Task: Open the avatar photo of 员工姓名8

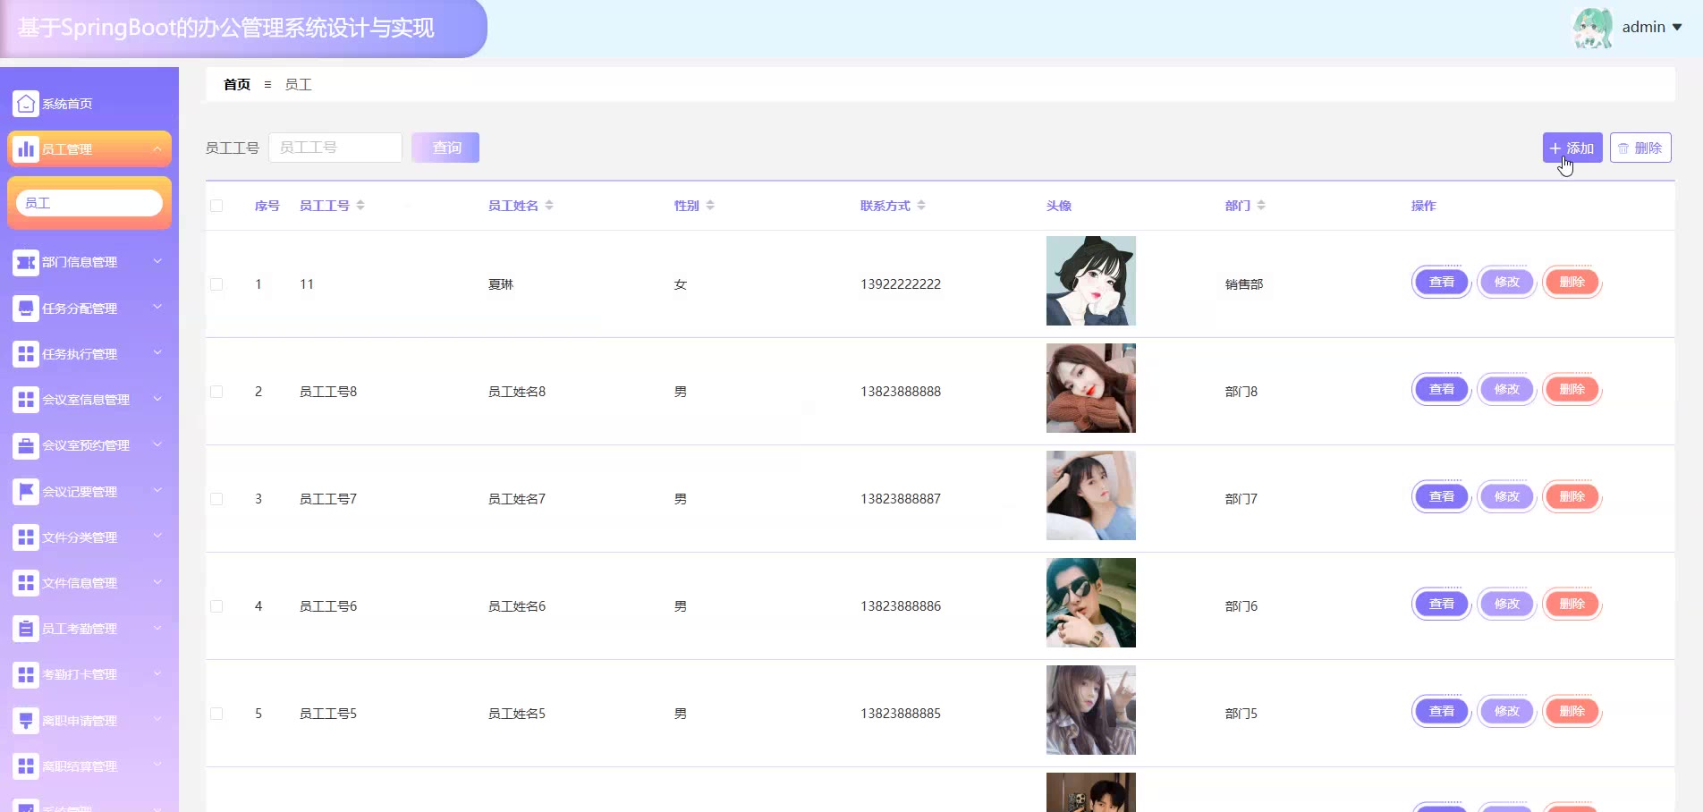Action: point(1091,388)
